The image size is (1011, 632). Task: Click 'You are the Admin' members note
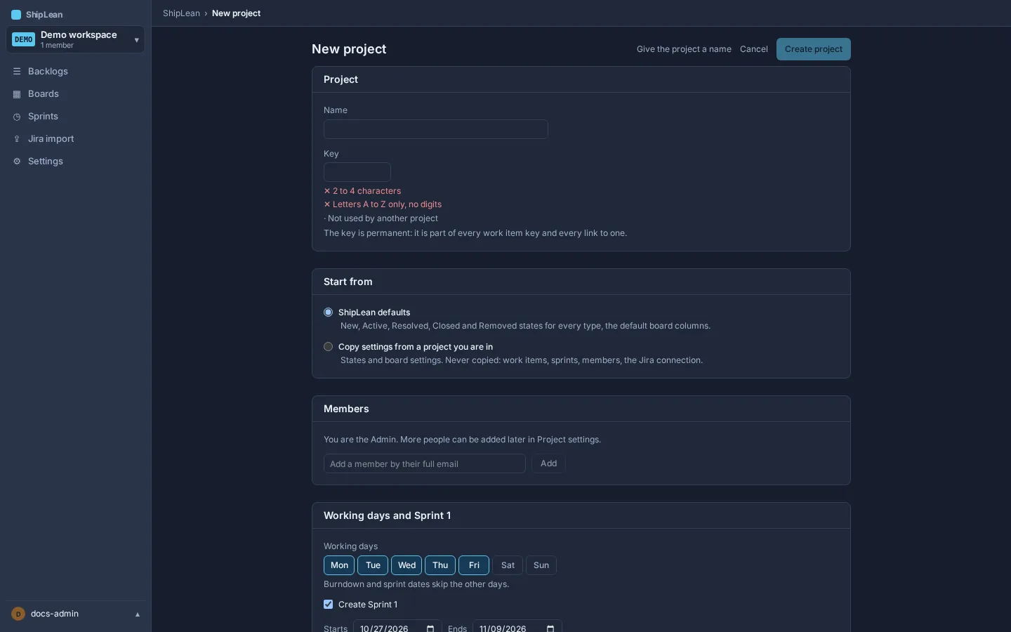coord(462,440)
